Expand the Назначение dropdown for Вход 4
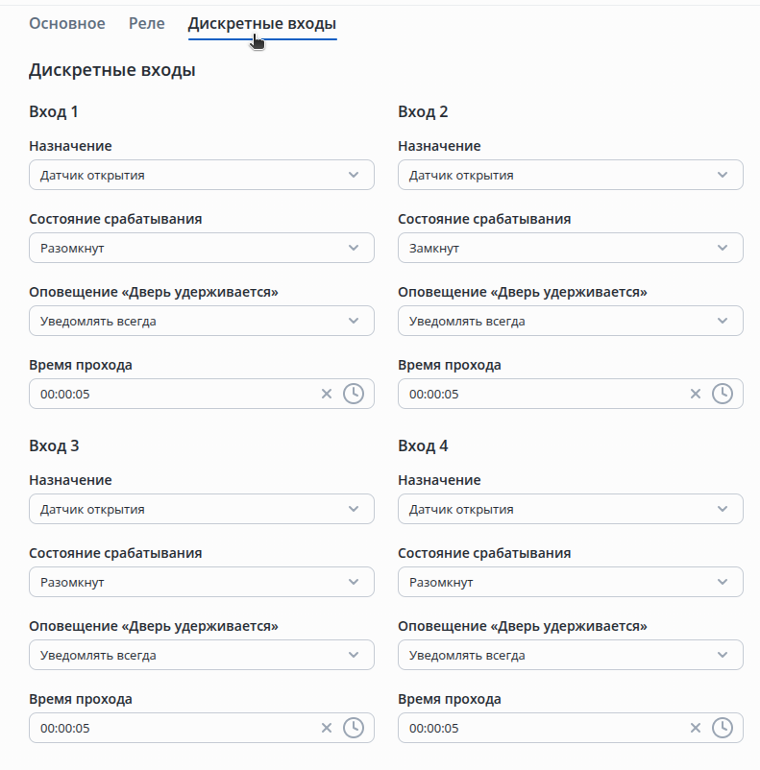Screen dimensions: 760x770 point(570,509)
